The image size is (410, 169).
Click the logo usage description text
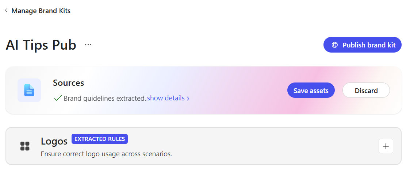[x=106, y=154]
